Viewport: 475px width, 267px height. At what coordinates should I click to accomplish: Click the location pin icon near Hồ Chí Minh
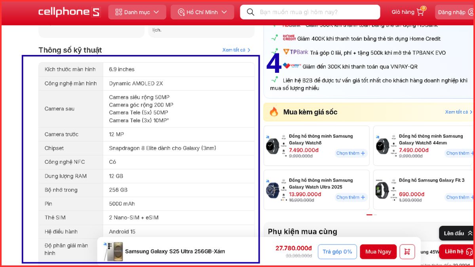point(182,12)
